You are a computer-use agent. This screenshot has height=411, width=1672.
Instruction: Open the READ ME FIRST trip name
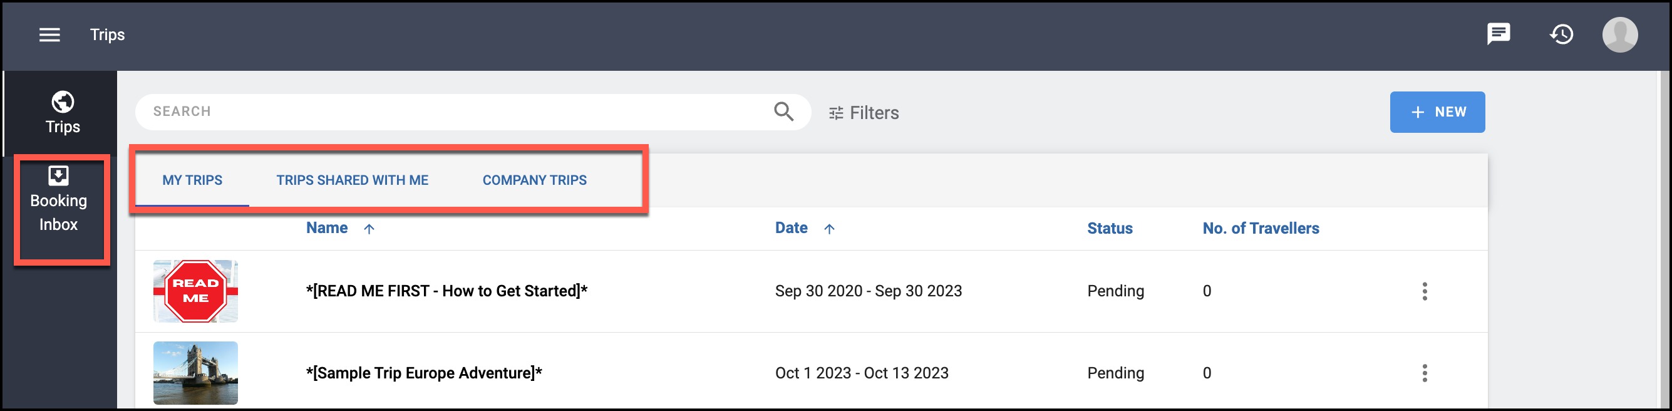point(446,291)
